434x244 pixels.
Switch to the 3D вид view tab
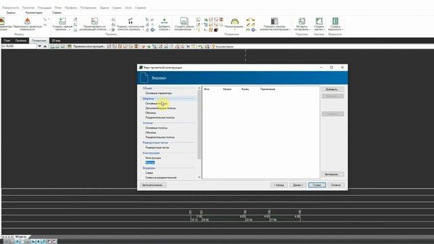[56, 41]
